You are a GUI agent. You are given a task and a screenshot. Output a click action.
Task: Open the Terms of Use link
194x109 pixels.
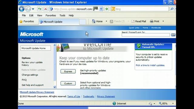[x=74, y=96]
